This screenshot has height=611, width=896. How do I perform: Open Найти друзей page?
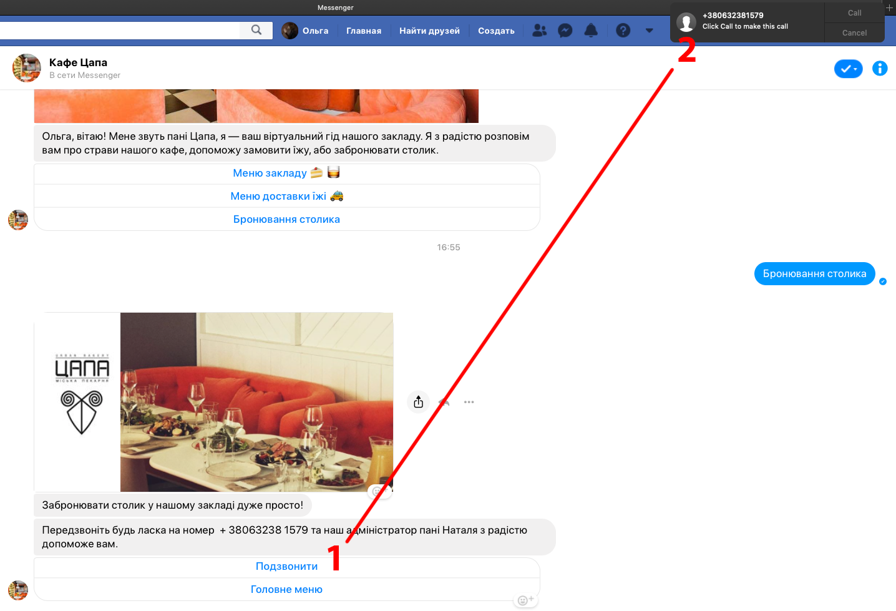[429, 31]
